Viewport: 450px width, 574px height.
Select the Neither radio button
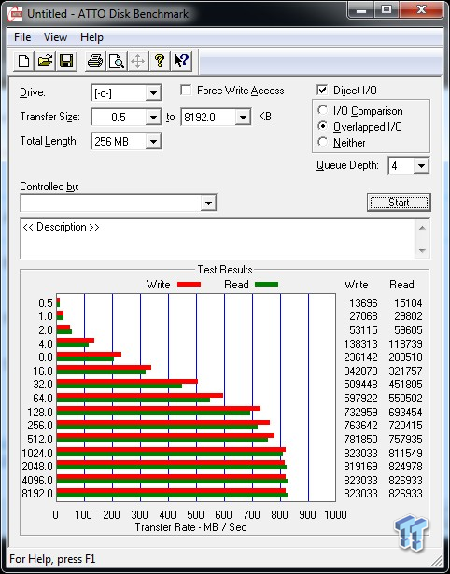[323, 142]
